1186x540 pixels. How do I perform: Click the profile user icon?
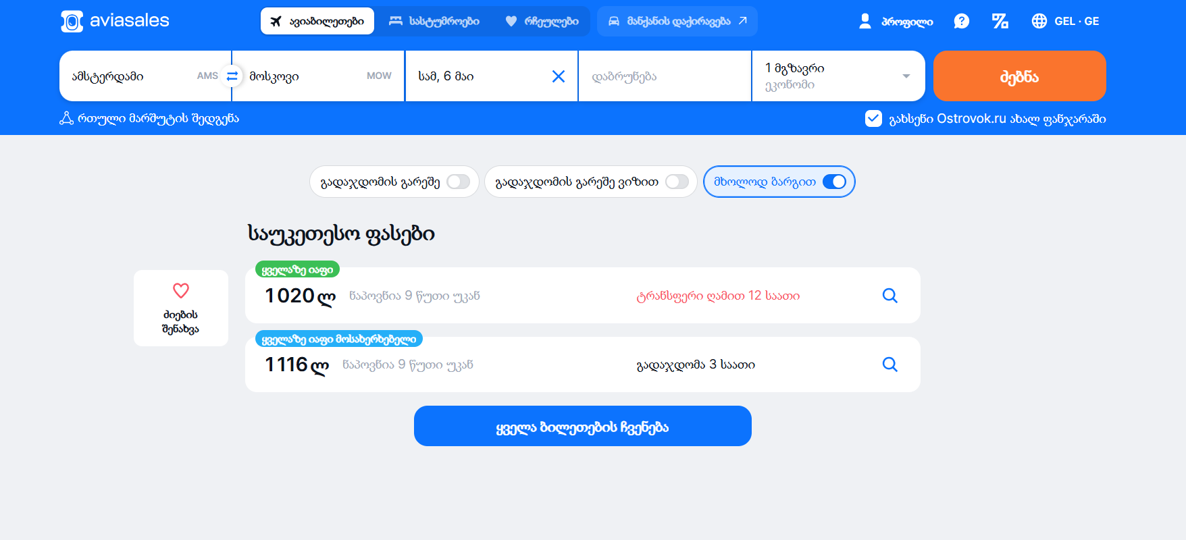[865, 21]
